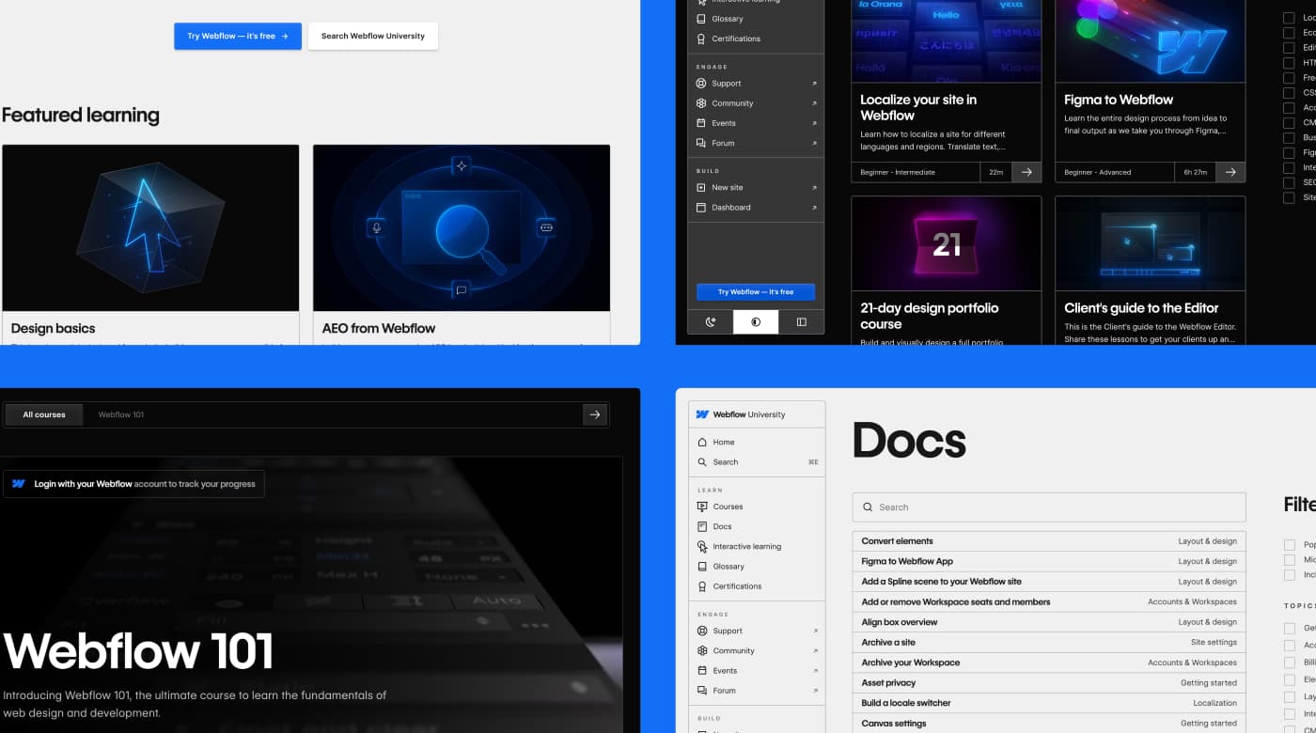The image size is (1316, 733).
Task: Click the Interactive learning cursor icon
Action: 701,546
